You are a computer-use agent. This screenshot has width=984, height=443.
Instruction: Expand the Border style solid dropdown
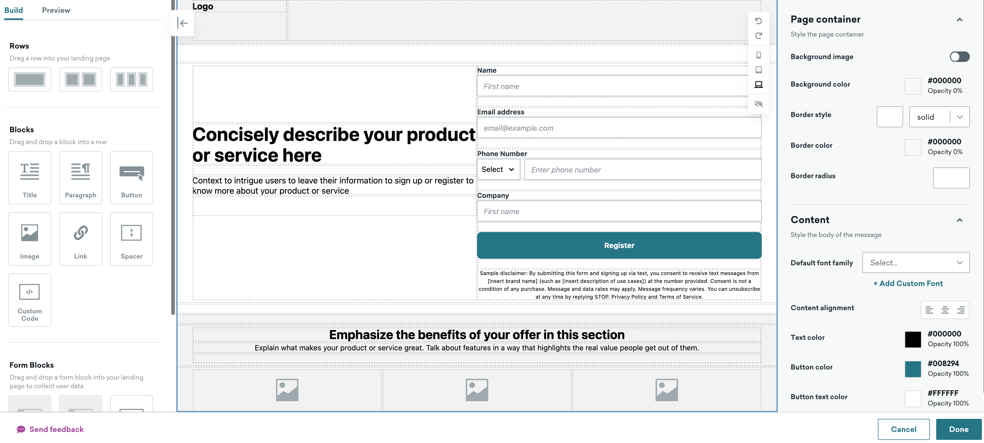pyautogui.click(x=961, y=117)
